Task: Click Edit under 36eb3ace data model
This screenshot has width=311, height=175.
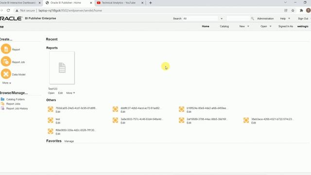Action: [254, 123]
